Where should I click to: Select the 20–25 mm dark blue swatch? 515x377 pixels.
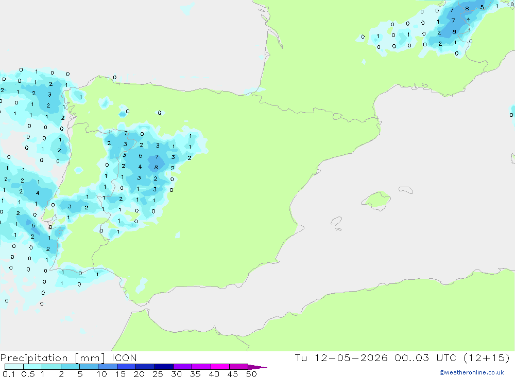(x=145, y=367)
